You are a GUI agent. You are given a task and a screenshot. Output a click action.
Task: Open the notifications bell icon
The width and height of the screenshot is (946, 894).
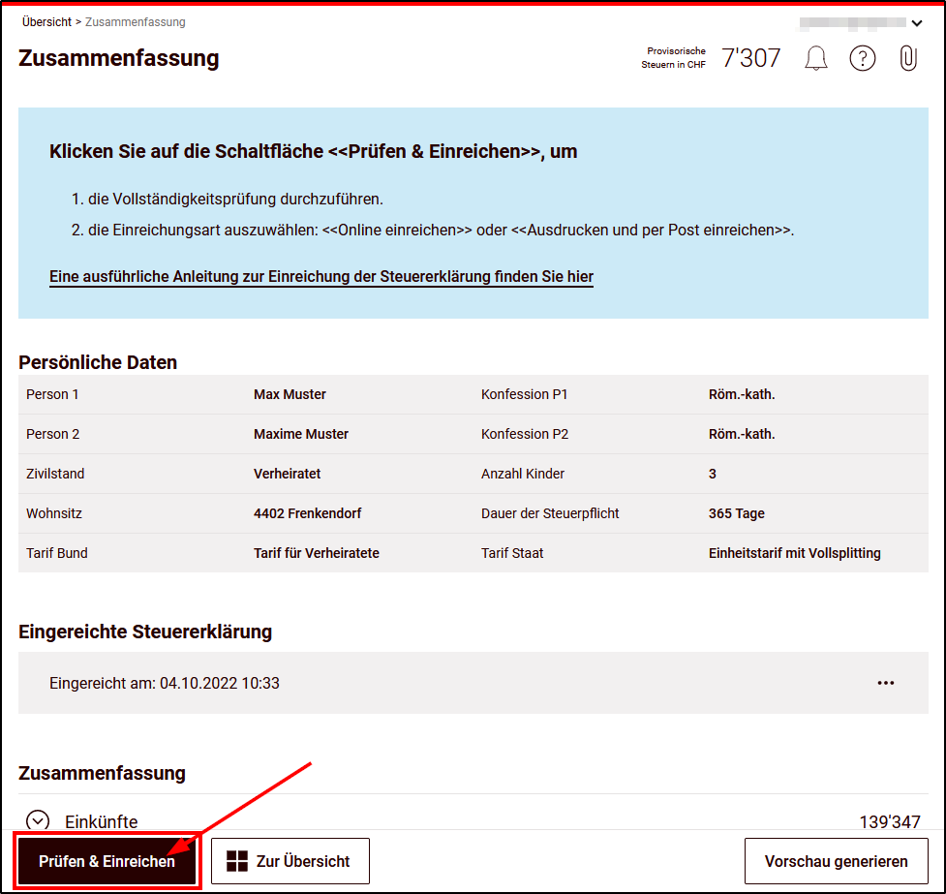tap(815, 58)
